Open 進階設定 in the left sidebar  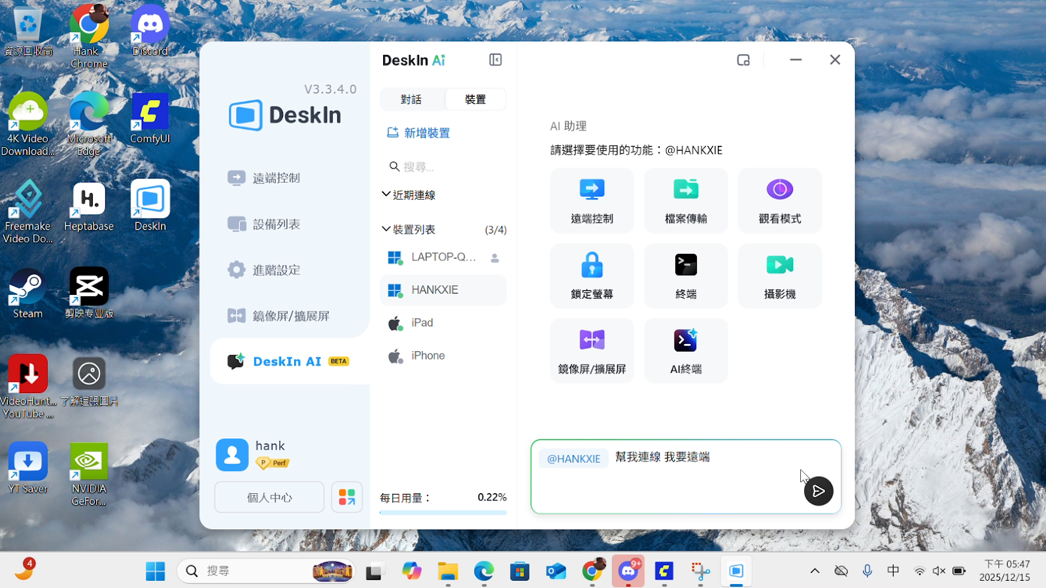pyautogui.click(x=276, y=270)
